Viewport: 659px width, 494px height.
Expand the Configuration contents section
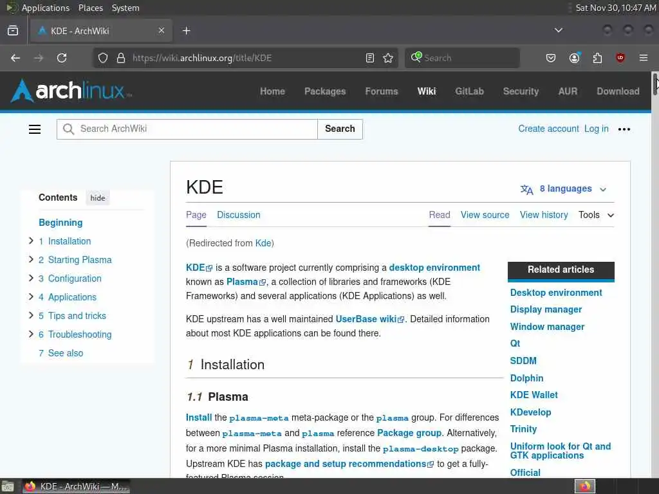31,278
